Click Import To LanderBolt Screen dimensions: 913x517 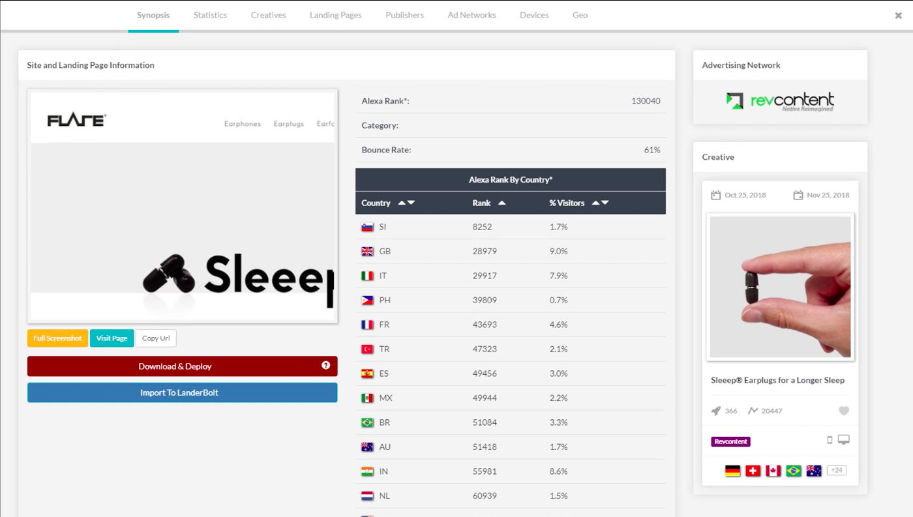coord(182,392)
